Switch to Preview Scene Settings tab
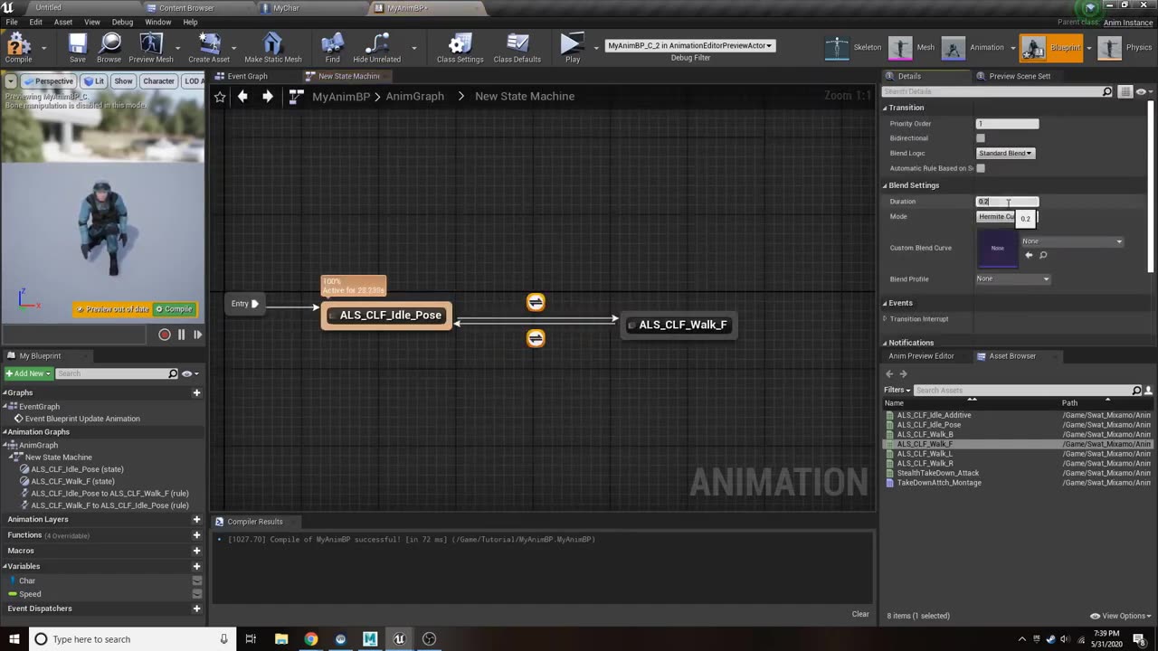Viewport: 1158px width, 651px height. pyautogui.click(x=1020, y=76)
